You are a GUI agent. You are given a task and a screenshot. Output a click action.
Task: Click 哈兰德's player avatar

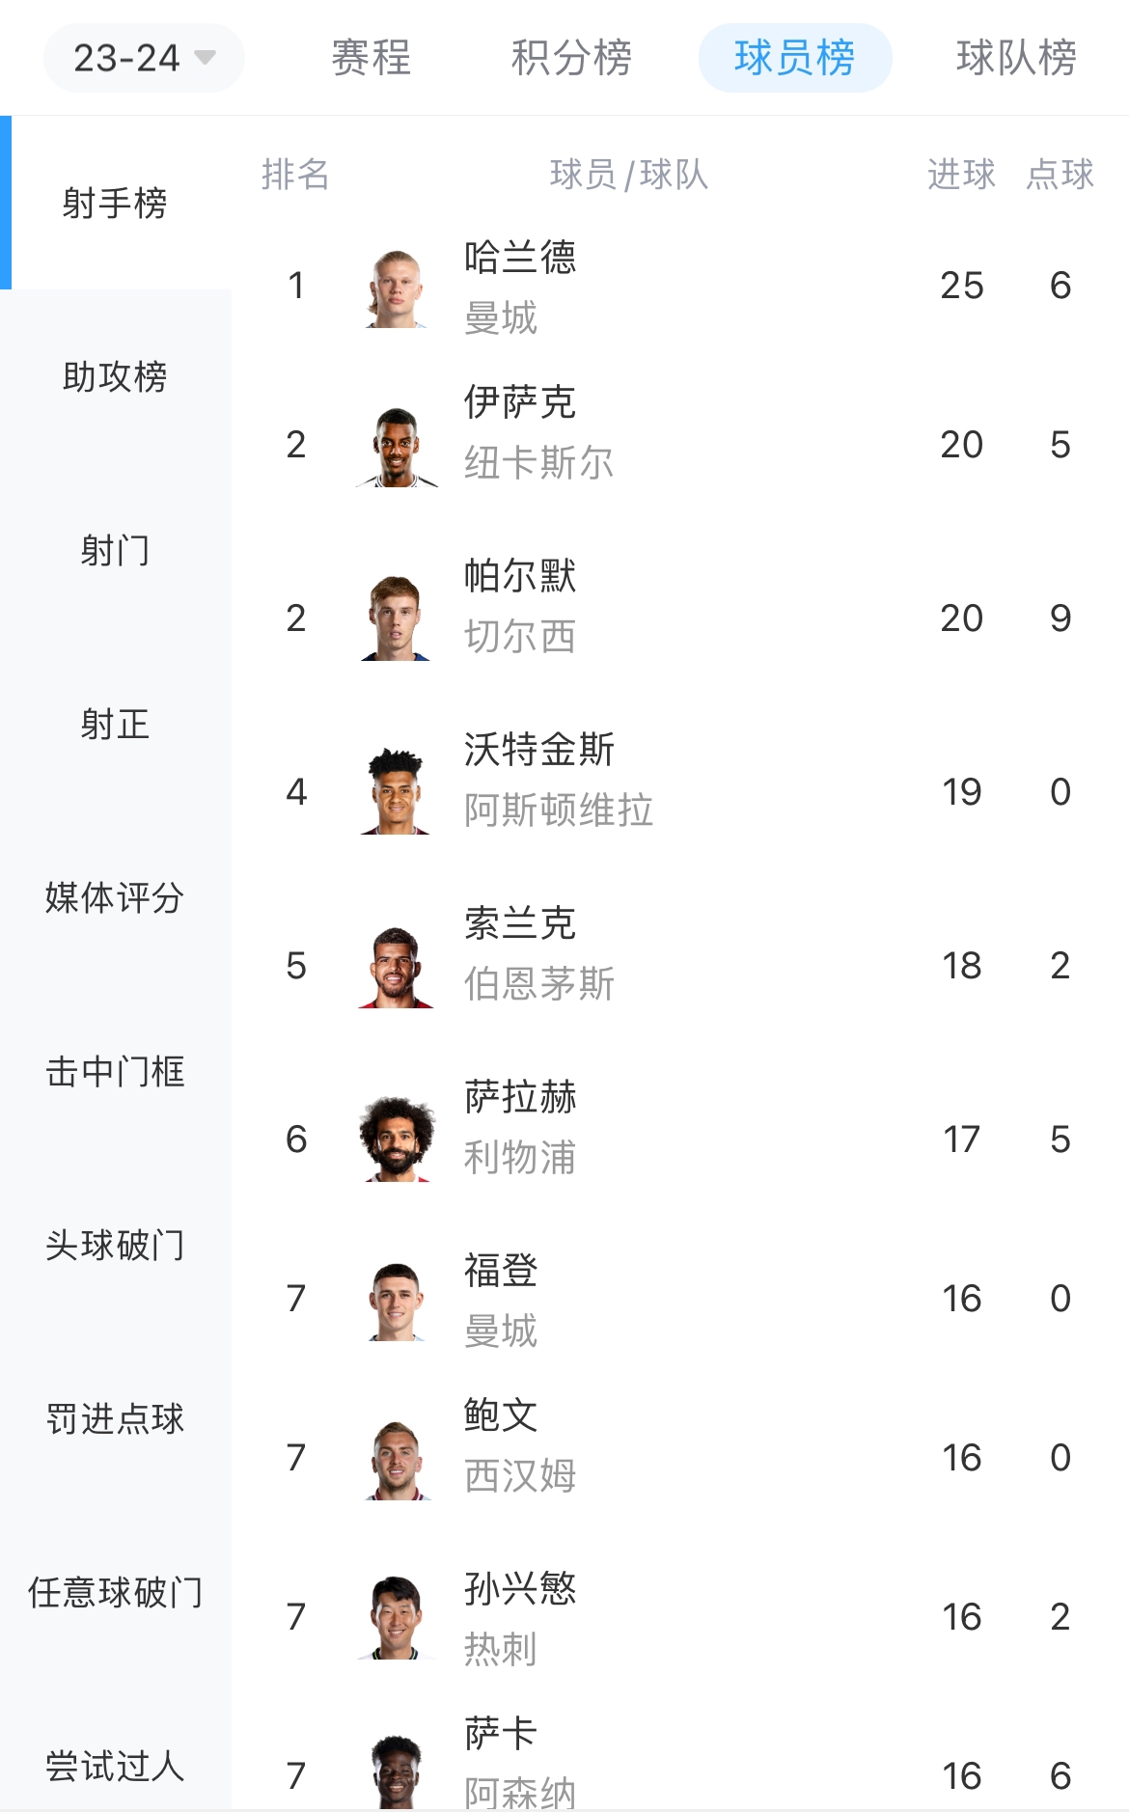pyautogui.click(x=397, y=288)
